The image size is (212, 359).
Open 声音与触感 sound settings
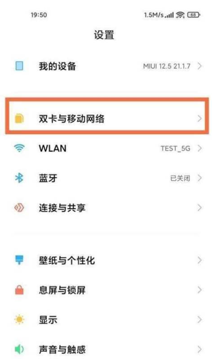tap(106, 349)
